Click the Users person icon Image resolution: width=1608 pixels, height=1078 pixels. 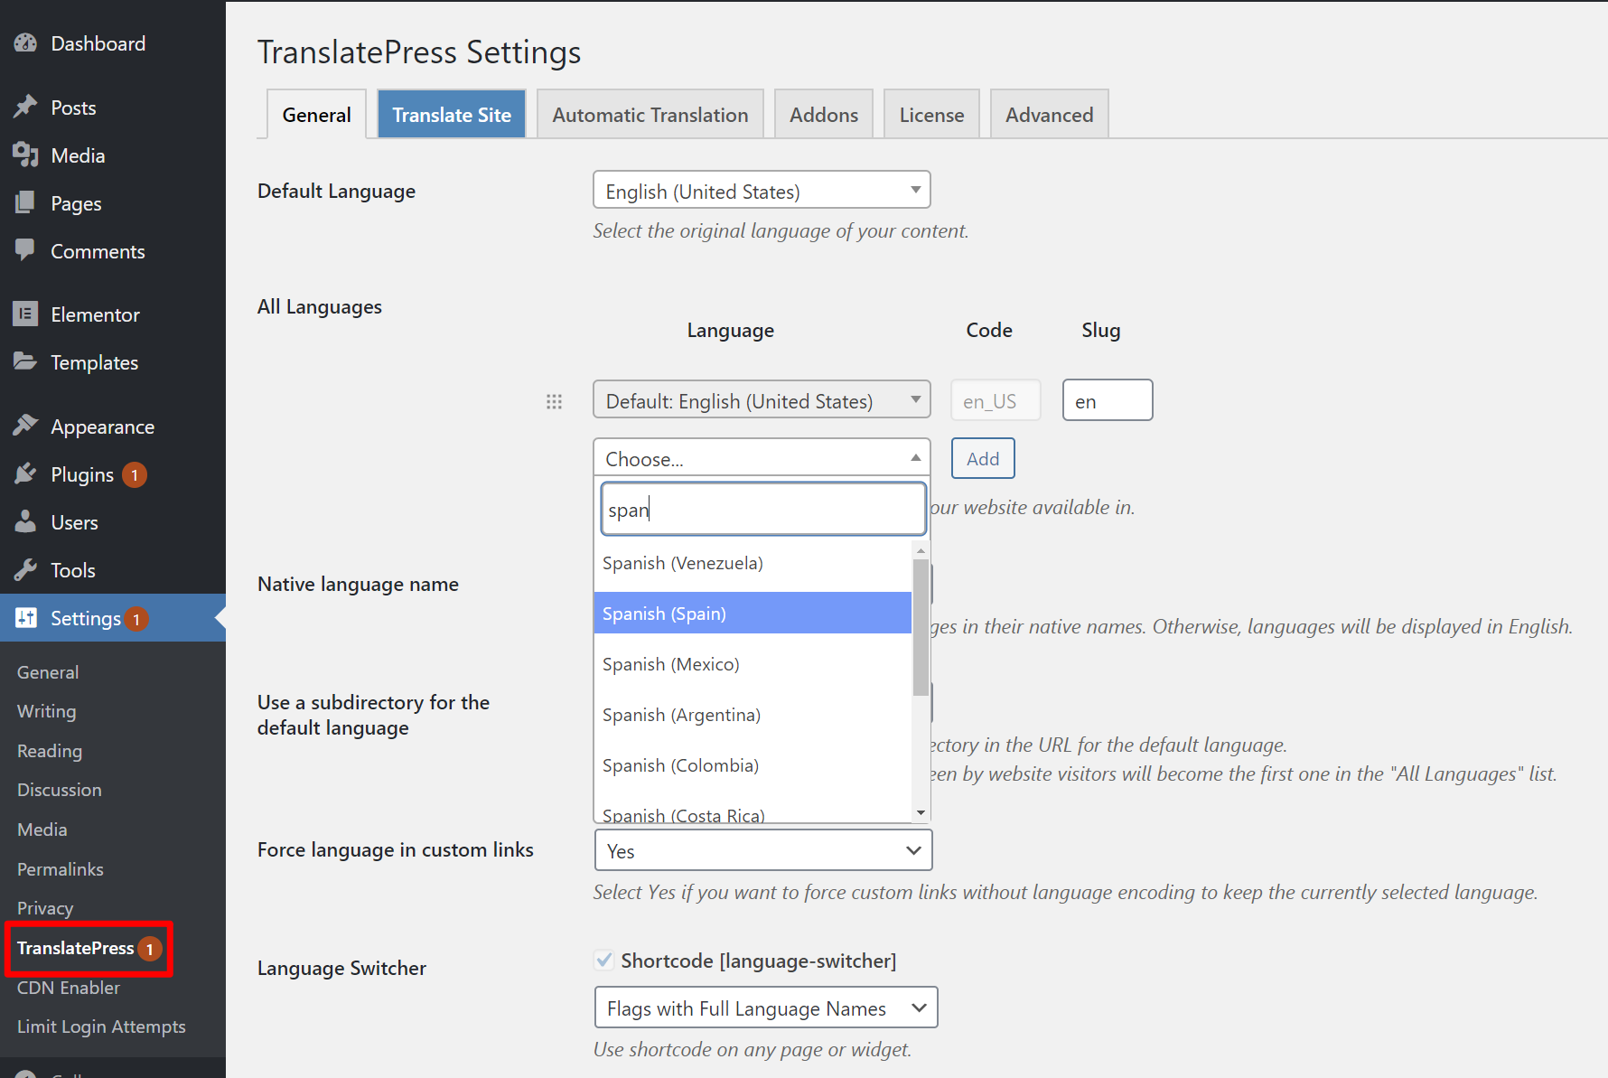pyautogui.click(x=25, y=522)
